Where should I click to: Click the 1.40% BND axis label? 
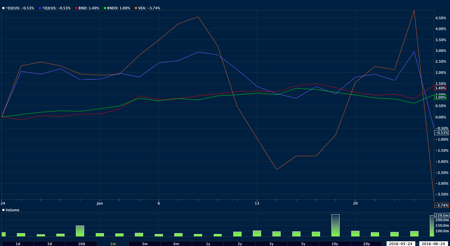[x=440, y=88]
